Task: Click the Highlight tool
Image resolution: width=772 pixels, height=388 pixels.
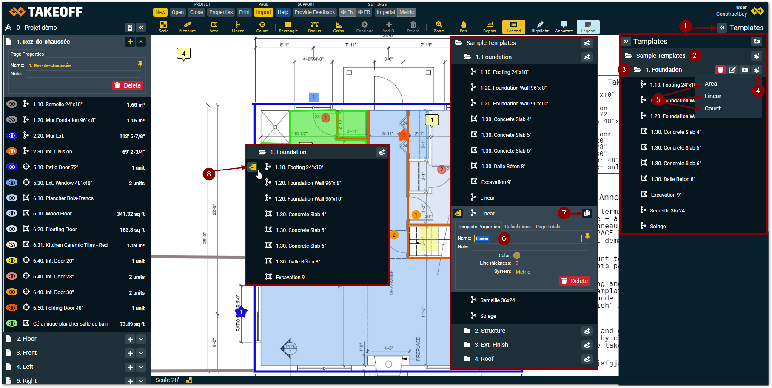Action: pyautogui.click(x=540, y=27)
